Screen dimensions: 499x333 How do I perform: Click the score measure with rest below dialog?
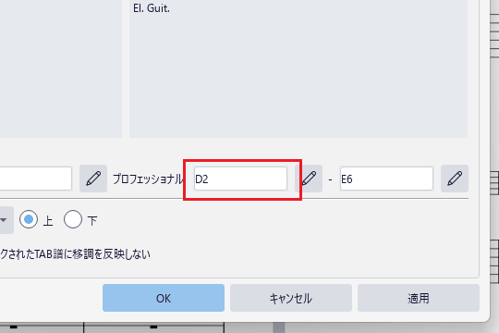coord(153,327)
